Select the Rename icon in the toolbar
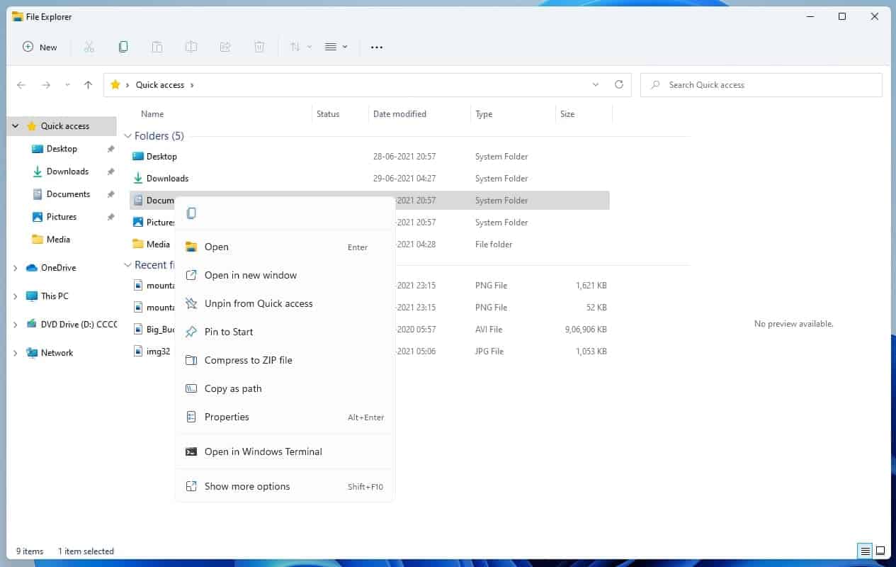Image resolution: width=896 pixels, height=567 pixels. tap(191, 47)
